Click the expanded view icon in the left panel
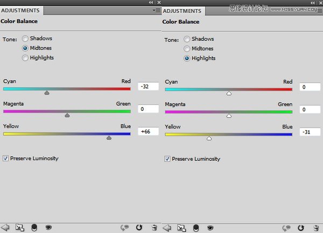 (x=20, y=228)
